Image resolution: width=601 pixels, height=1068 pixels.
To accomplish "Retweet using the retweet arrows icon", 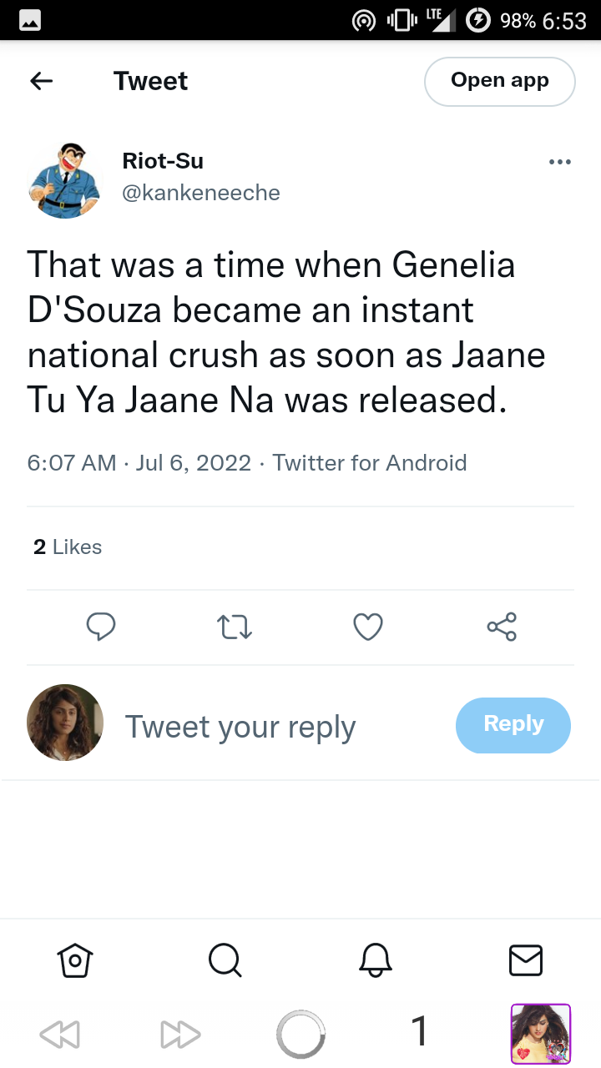I will (x=235, y=627).
